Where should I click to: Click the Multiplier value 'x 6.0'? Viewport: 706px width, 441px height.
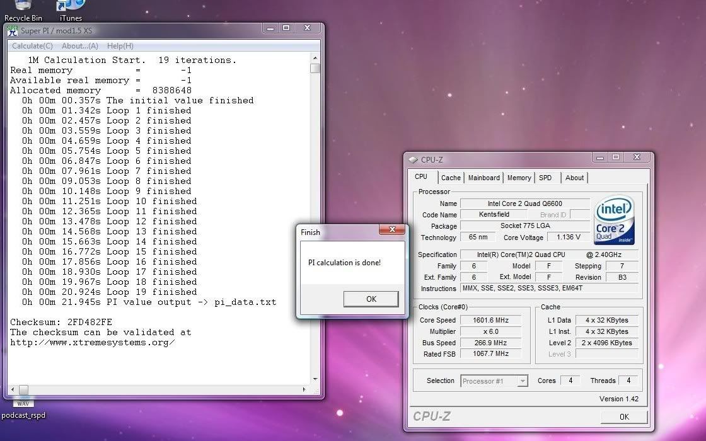coord(490,331)
